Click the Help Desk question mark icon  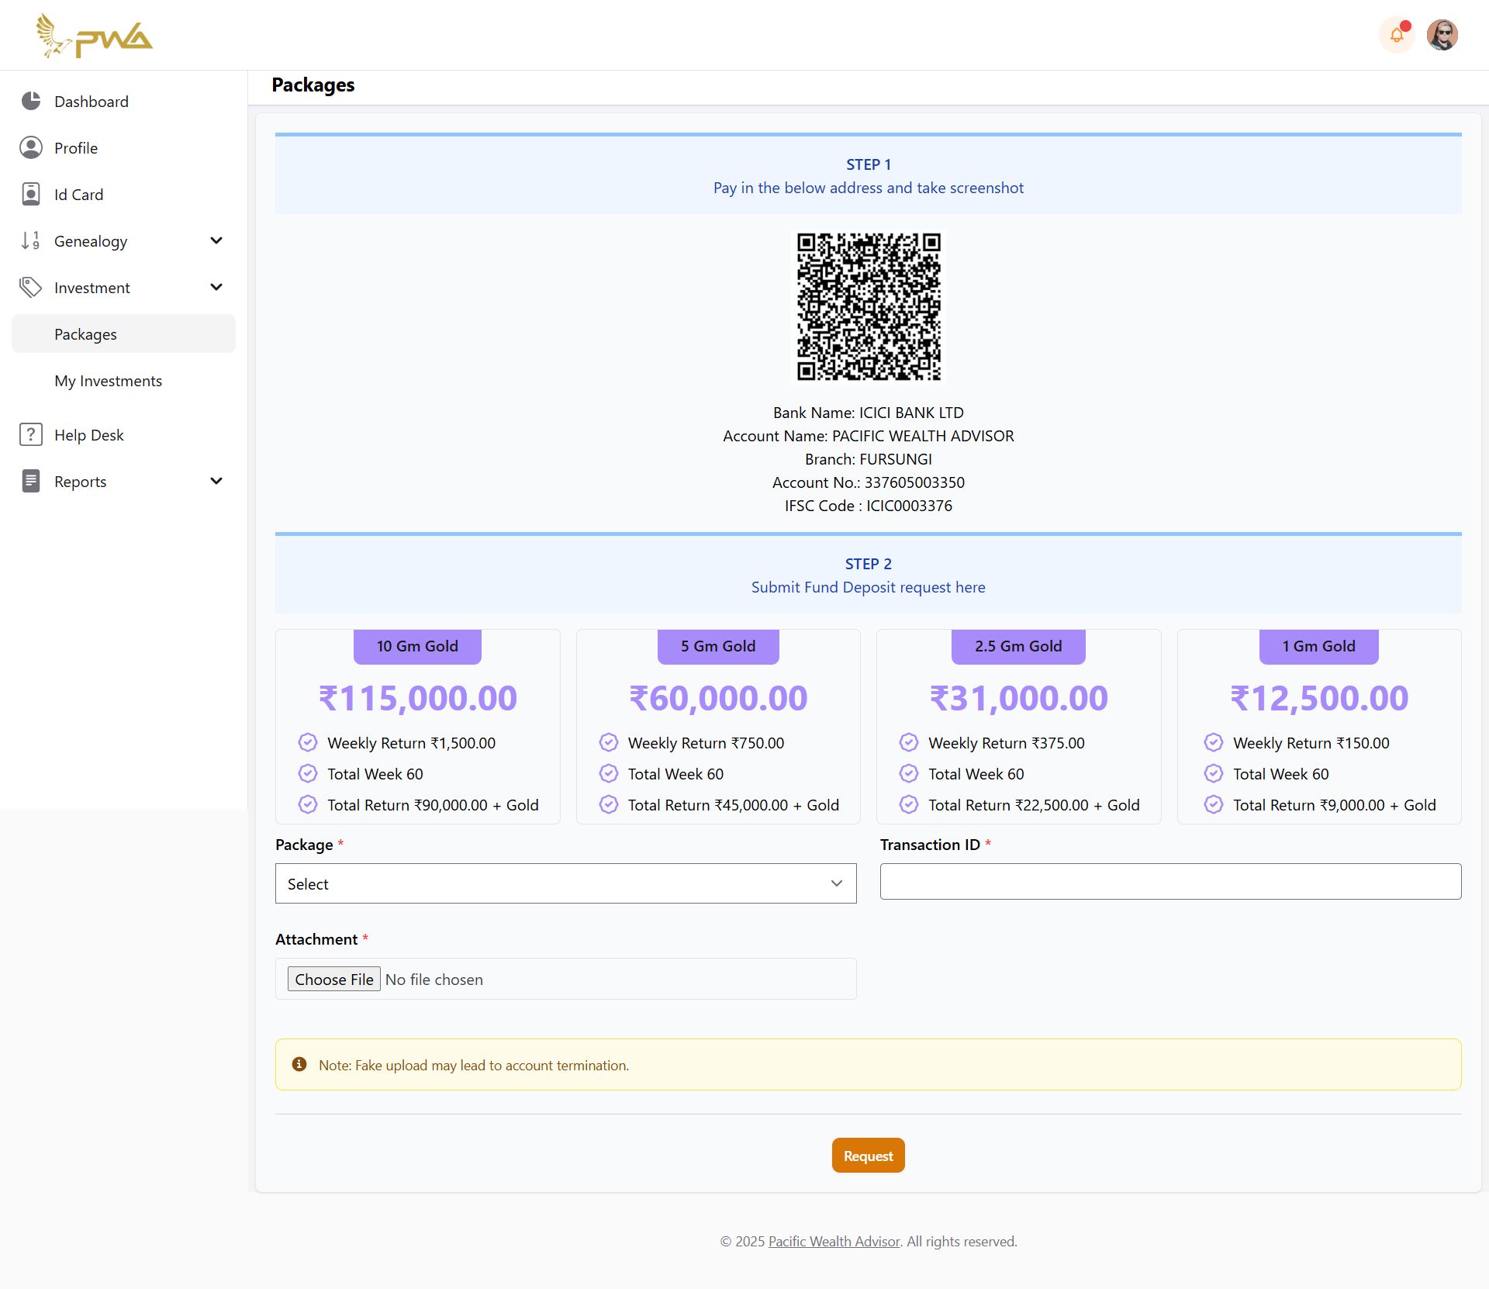31,434
